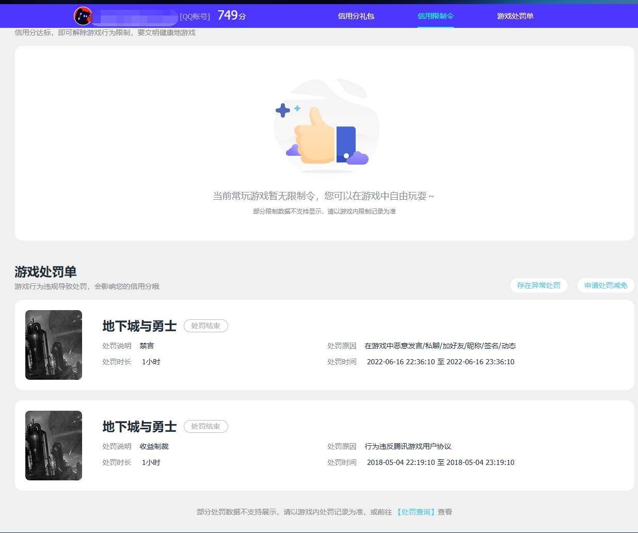This screenshot has width=638, height=533.
Task: Open the 信用分礼包 tab
Action: click(356, 16)
